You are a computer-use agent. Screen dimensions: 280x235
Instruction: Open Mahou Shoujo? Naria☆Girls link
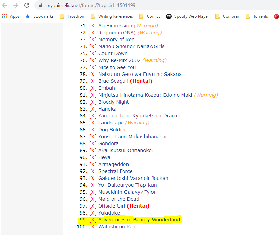point(131,46)
